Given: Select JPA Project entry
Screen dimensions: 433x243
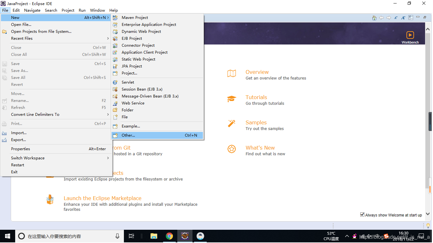Looking at the screenshot, I should 157,66.
